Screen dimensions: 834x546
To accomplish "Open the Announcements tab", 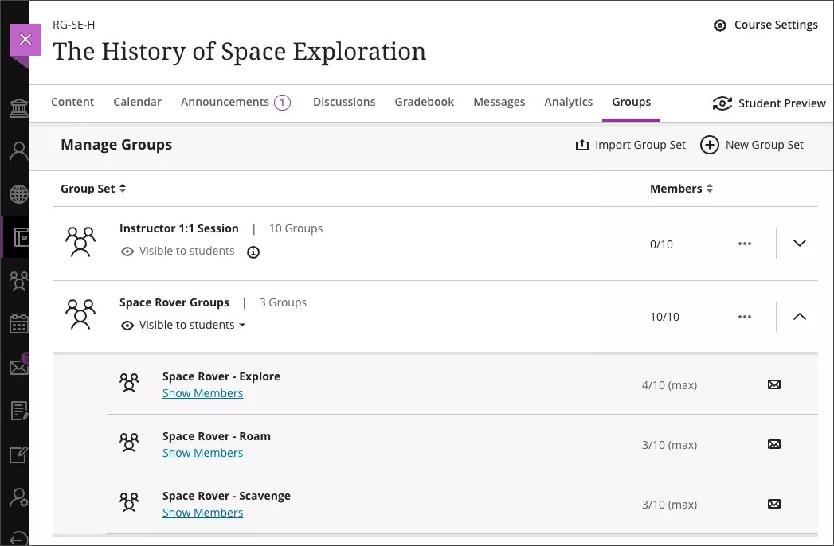I will coord(225,101).
